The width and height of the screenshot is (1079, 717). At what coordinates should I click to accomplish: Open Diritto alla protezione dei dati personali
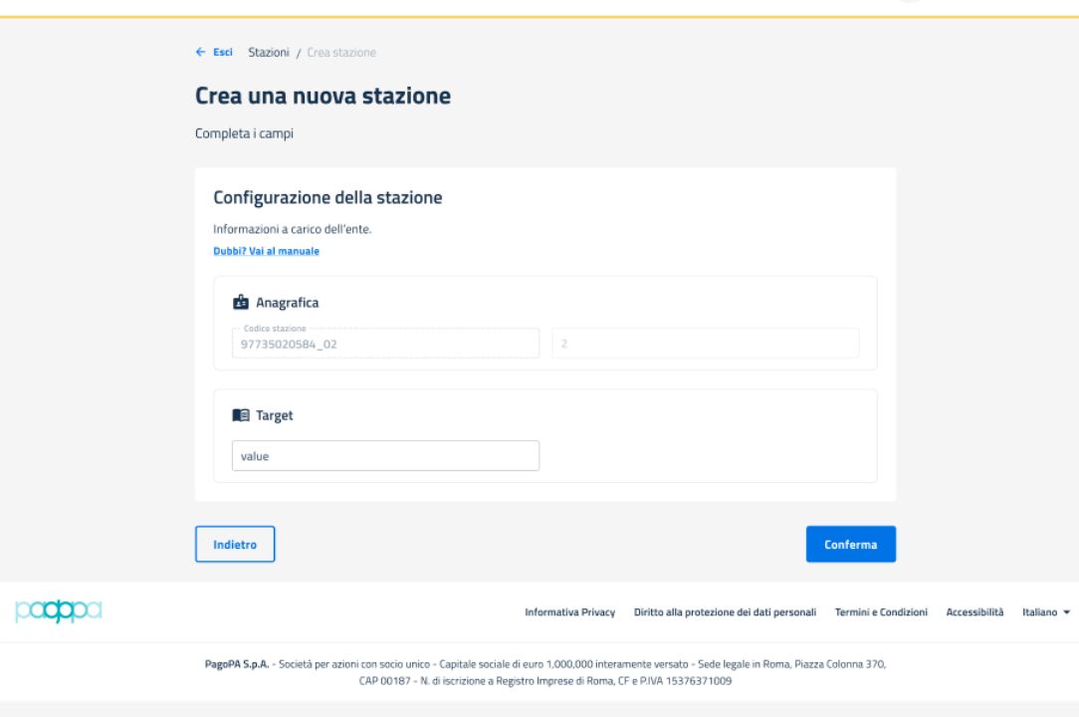click(x=725, y=612)
